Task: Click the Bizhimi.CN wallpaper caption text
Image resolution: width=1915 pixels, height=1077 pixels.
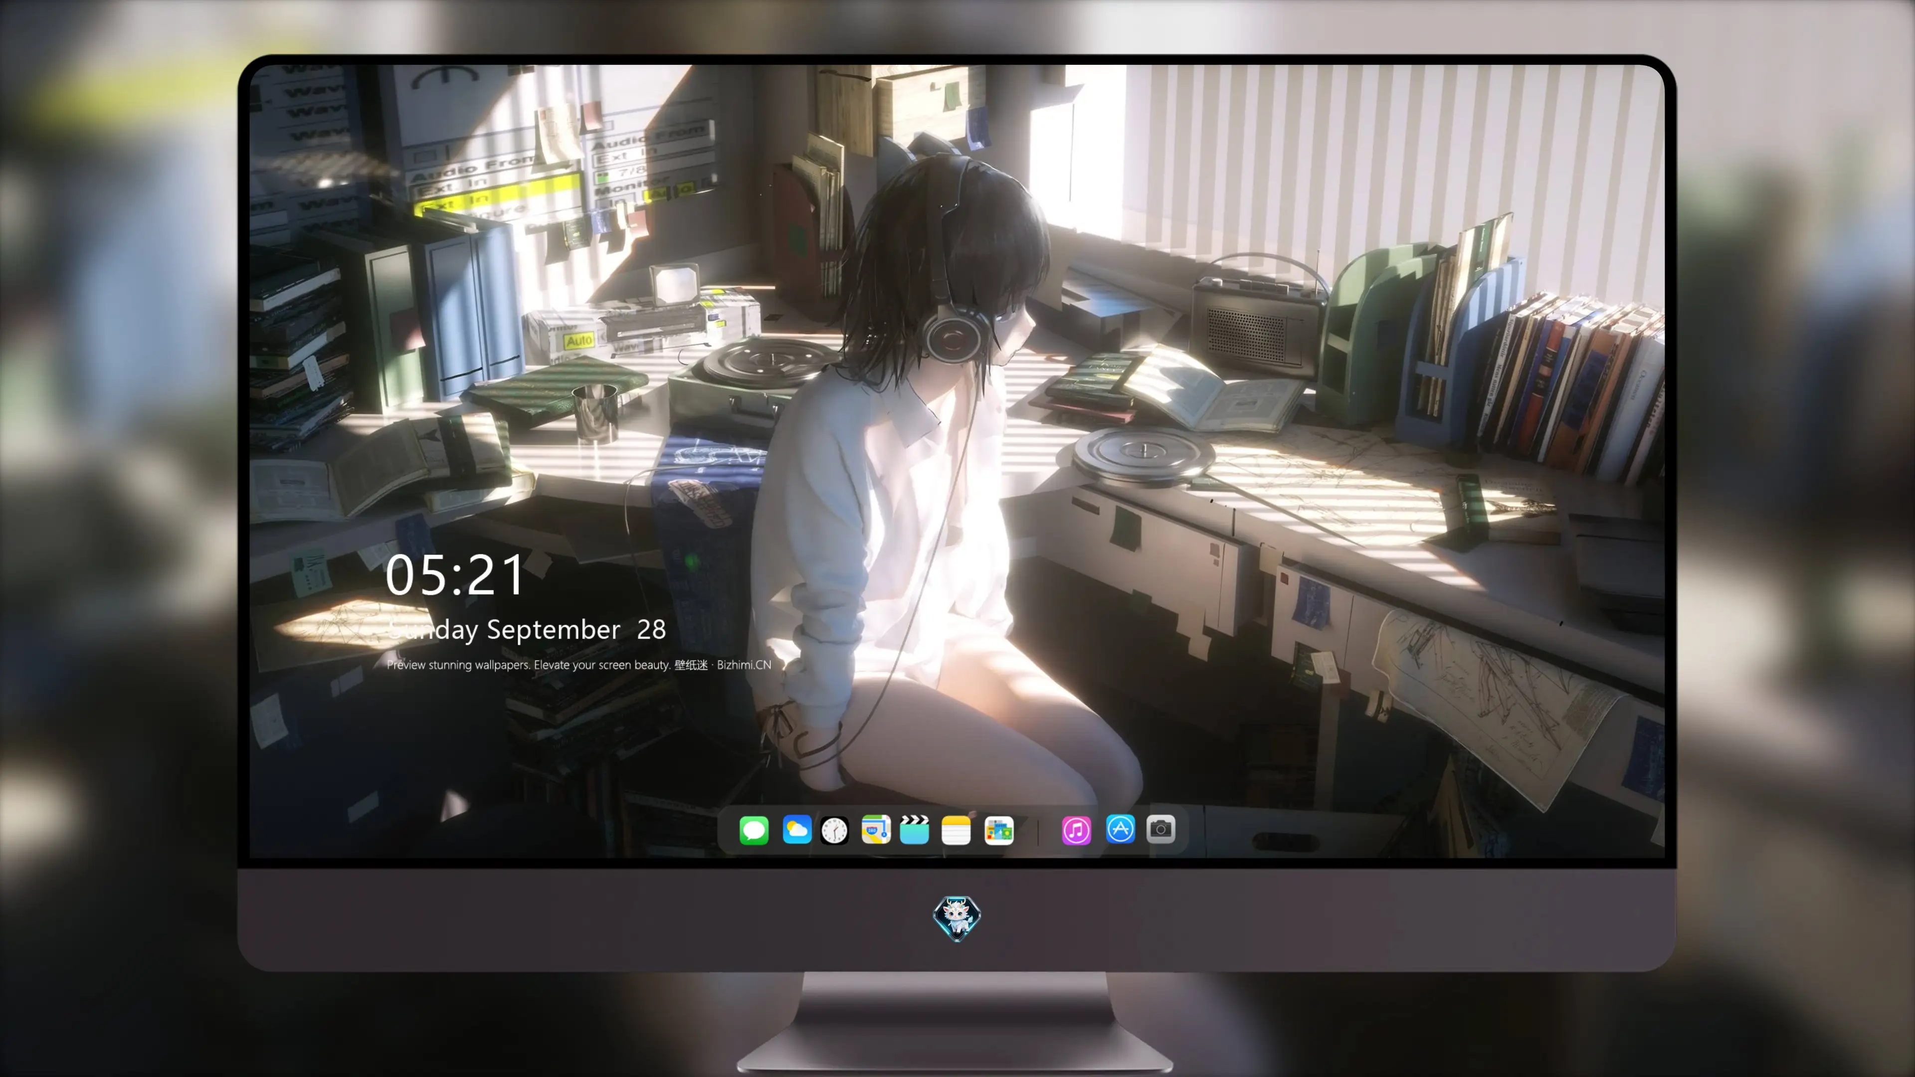Action: tap(578, 665)
